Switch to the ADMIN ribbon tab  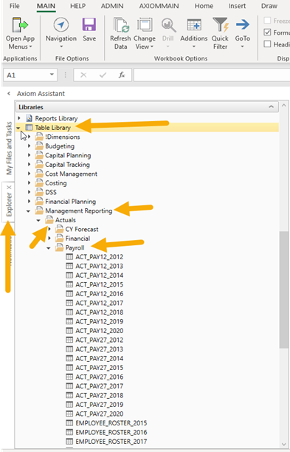[x=112, y=6]
